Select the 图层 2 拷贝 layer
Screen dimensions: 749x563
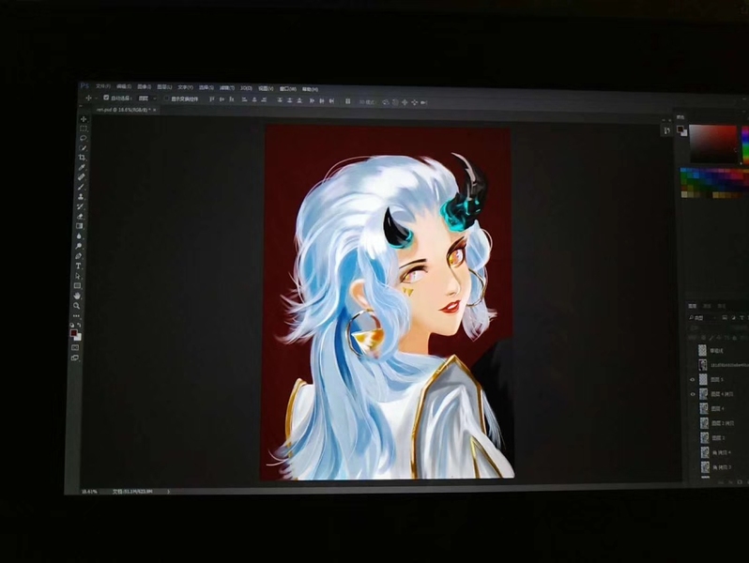[x=723, y=423]
